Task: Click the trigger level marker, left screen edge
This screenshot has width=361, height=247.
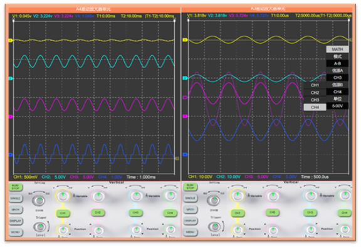Action: pyautogui.click(x=177, y=159)
